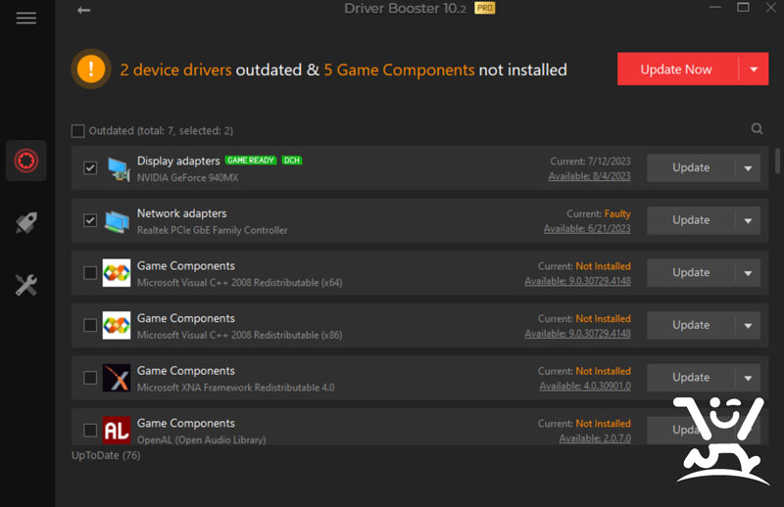This screenshot has width=784, height=507.
Task: Click the Visual C++ 2008 x64 icon
Action: tap(117, 273)
